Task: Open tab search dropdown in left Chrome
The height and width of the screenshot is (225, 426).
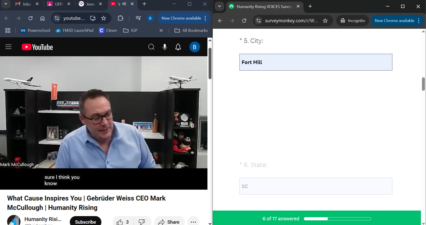Action: pos(6,4)
